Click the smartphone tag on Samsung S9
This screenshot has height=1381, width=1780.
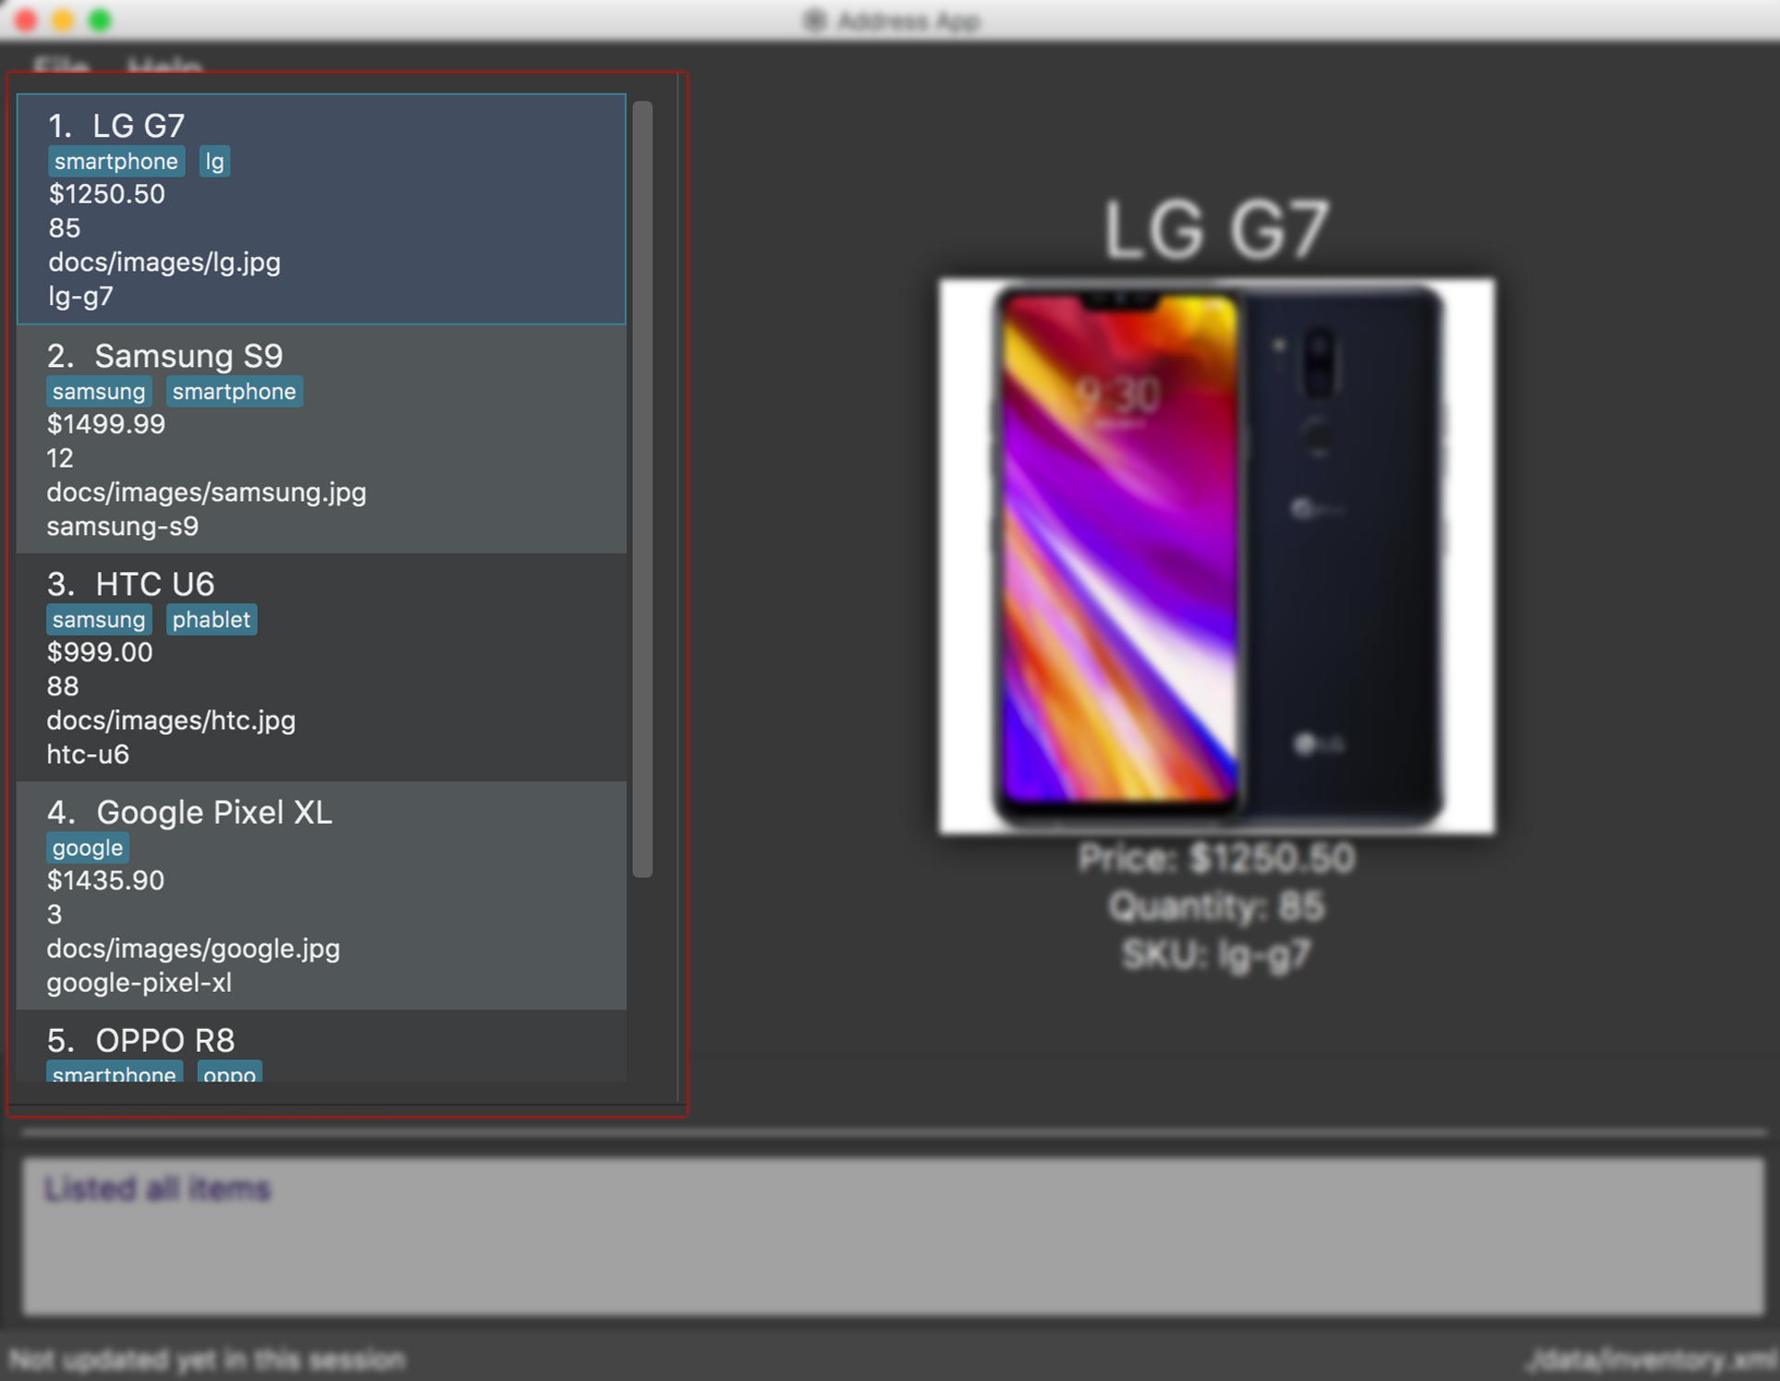point(234,392)
